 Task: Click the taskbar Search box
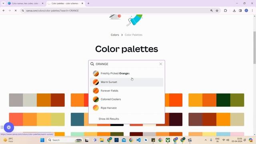[x=64, y=140]
